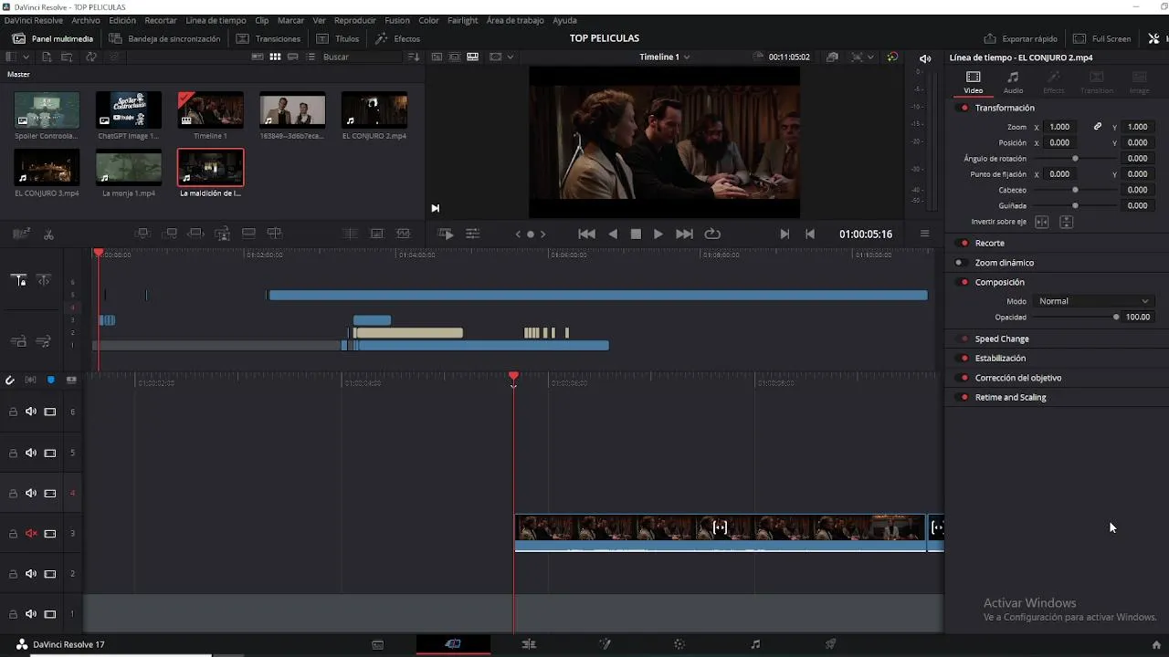Toggle the Speed Change section enable dot

tap(964, 339)
